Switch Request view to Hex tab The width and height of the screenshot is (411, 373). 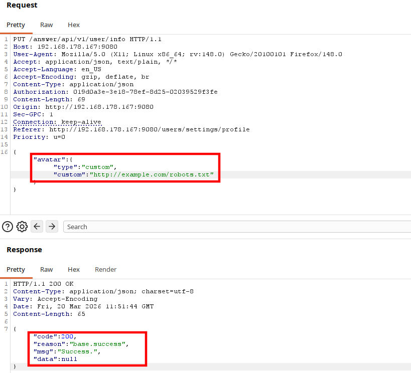[74, 25]
